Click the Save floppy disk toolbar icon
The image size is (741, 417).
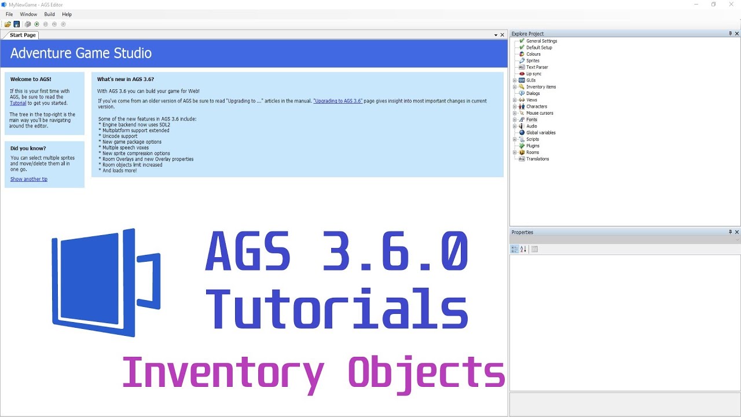pyautogui.click(x=17, y=24)
